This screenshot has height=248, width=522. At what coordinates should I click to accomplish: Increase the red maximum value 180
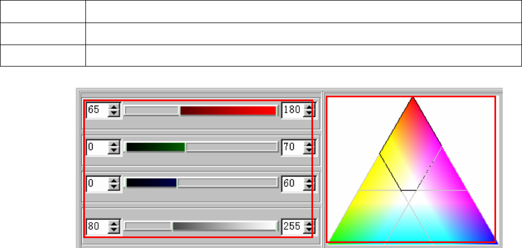point(309,107)
